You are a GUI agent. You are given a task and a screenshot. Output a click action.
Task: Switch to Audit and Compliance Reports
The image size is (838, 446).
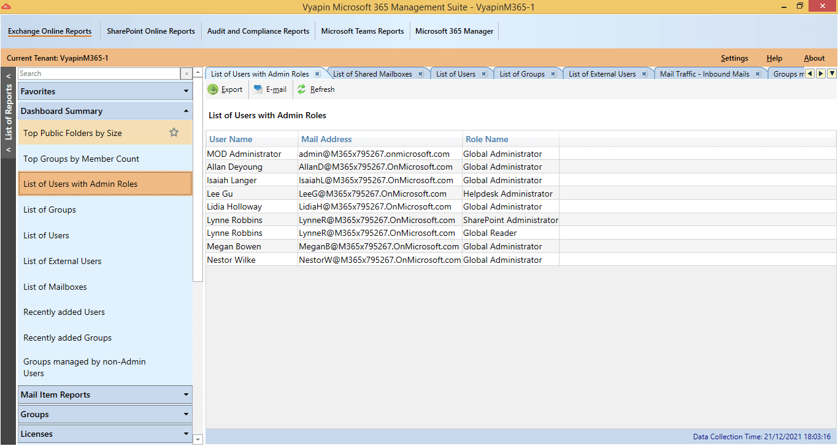[x=258, y=31]
